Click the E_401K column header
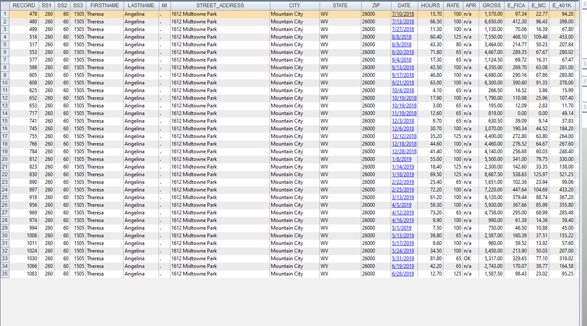The image size is (587, 326). click(562, 5)
